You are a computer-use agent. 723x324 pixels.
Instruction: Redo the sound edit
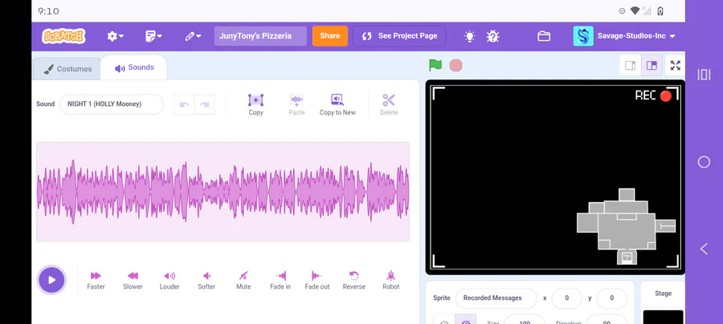coord(204,104)
